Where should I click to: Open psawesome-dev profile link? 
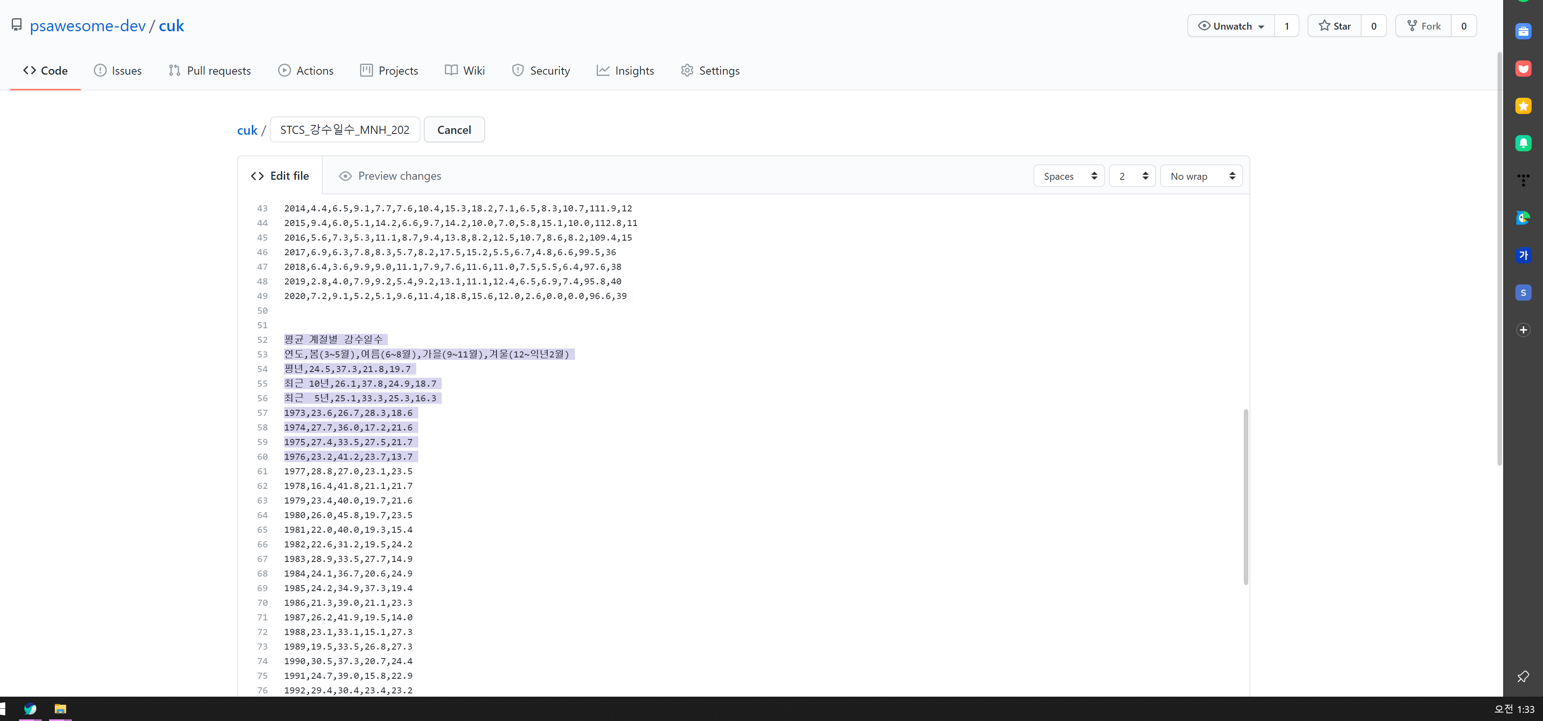pos(87,26)
